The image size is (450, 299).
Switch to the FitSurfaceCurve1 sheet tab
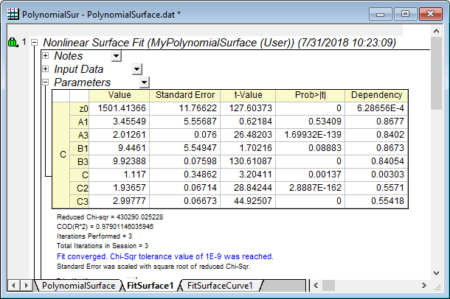220,286
